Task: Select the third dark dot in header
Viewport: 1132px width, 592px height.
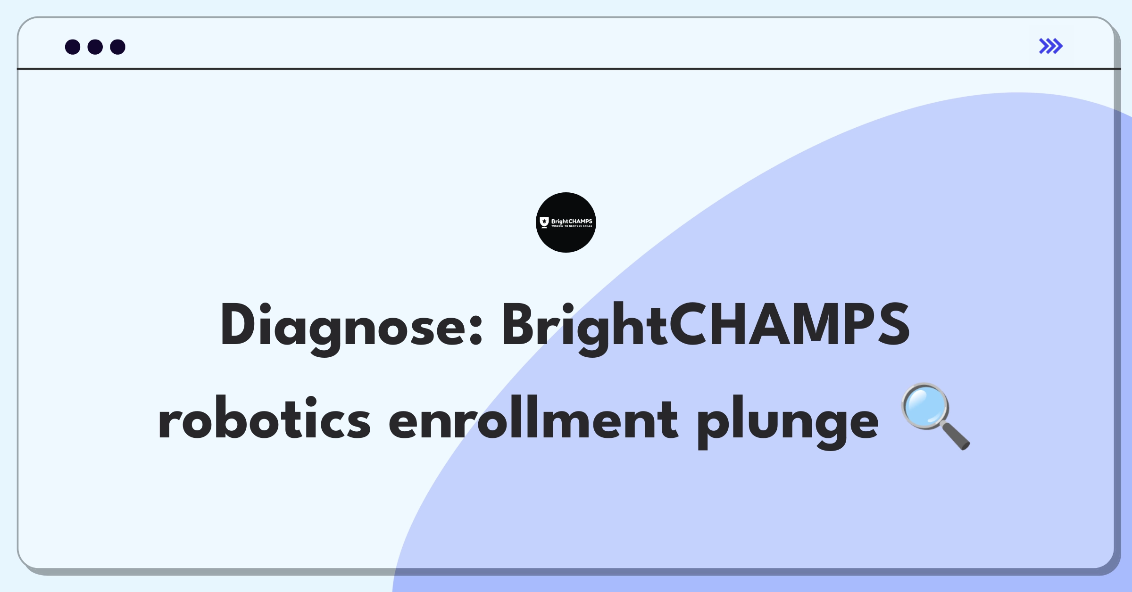Action: coord(118,47)
